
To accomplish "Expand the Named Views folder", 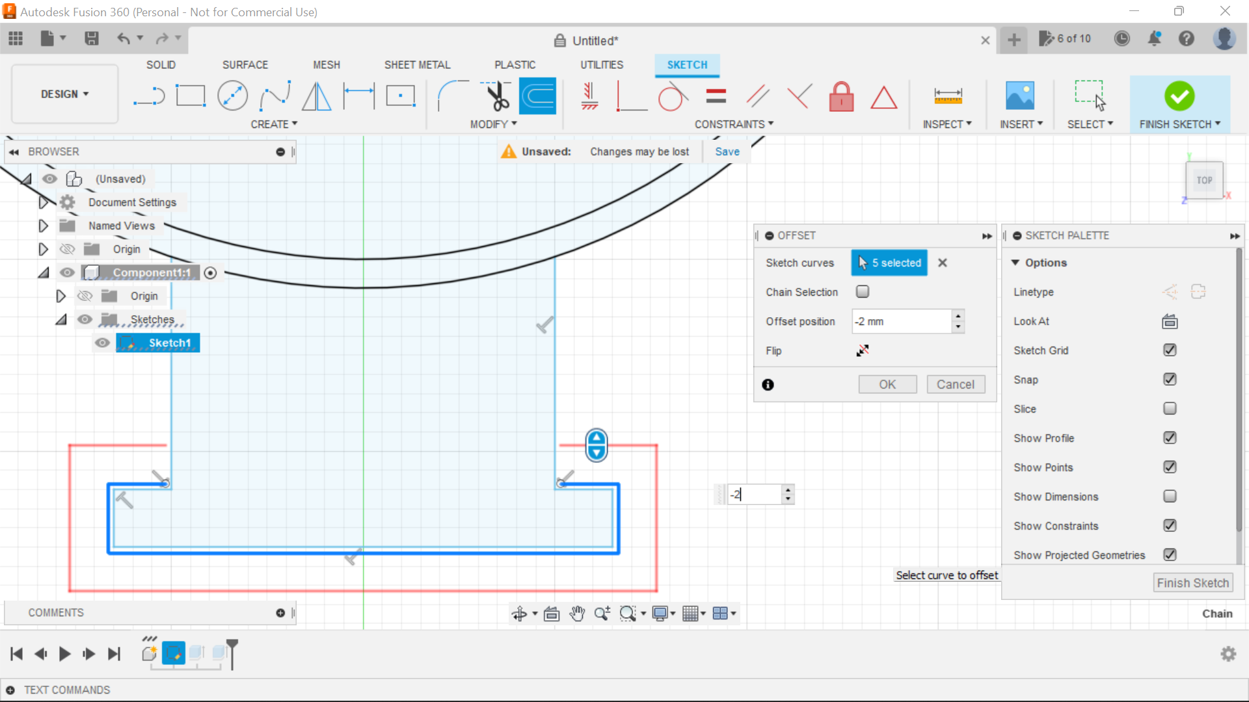I will pos(43,226).
